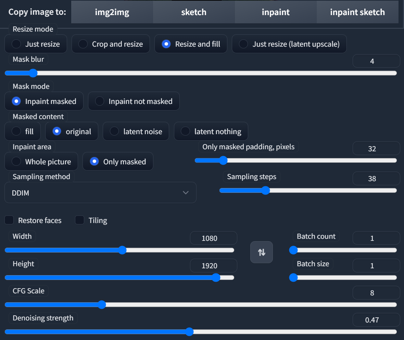
Task: Adjust the Batch count slider
Action: coord(343,250)
